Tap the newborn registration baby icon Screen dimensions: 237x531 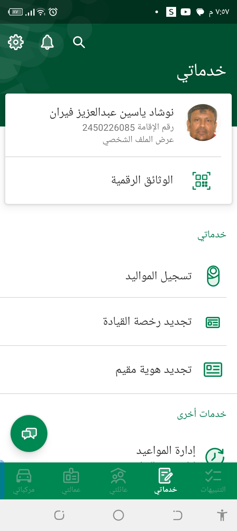click(213, 276)
